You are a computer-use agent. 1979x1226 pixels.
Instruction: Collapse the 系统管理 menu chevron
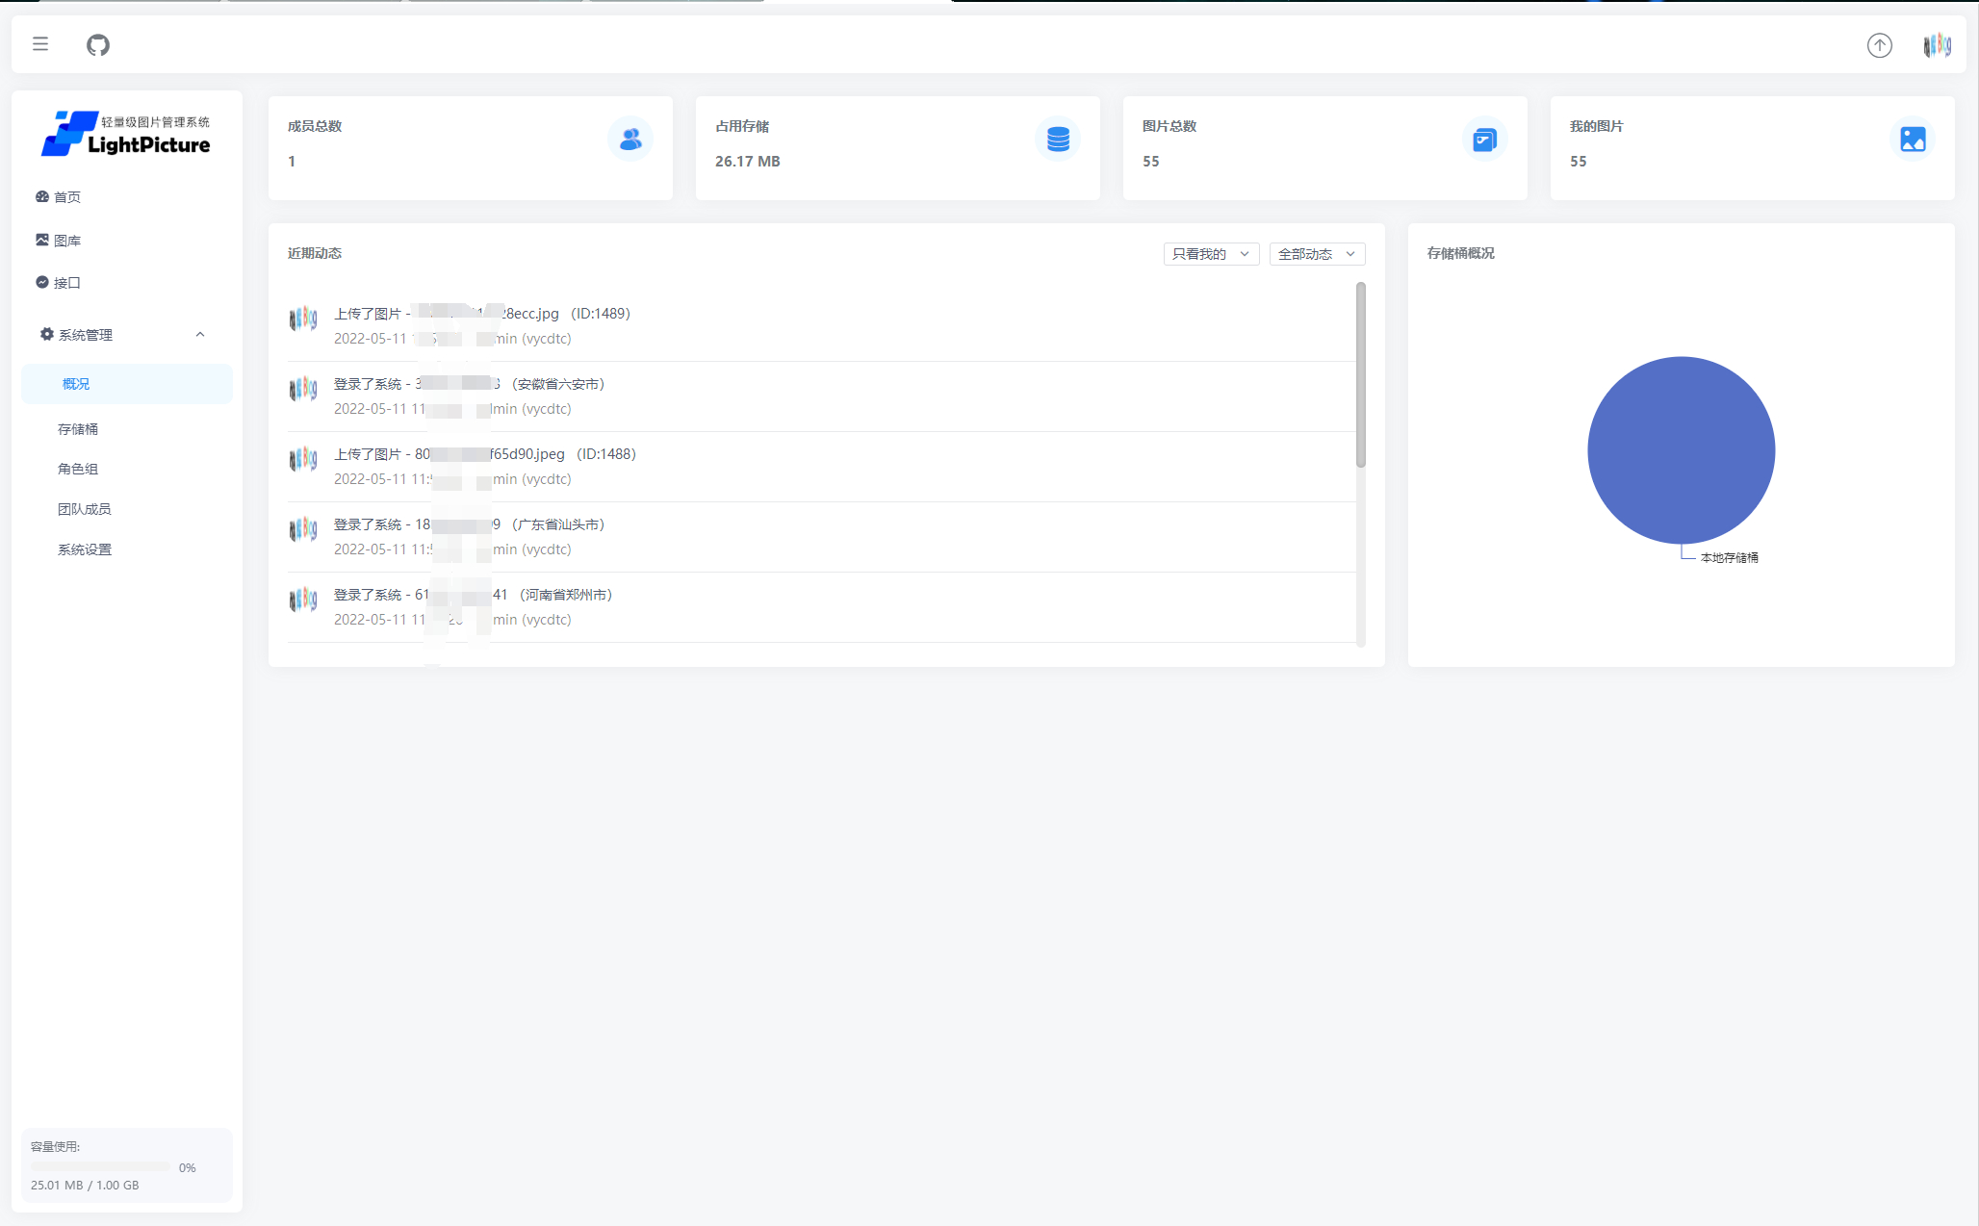point(200,335)
